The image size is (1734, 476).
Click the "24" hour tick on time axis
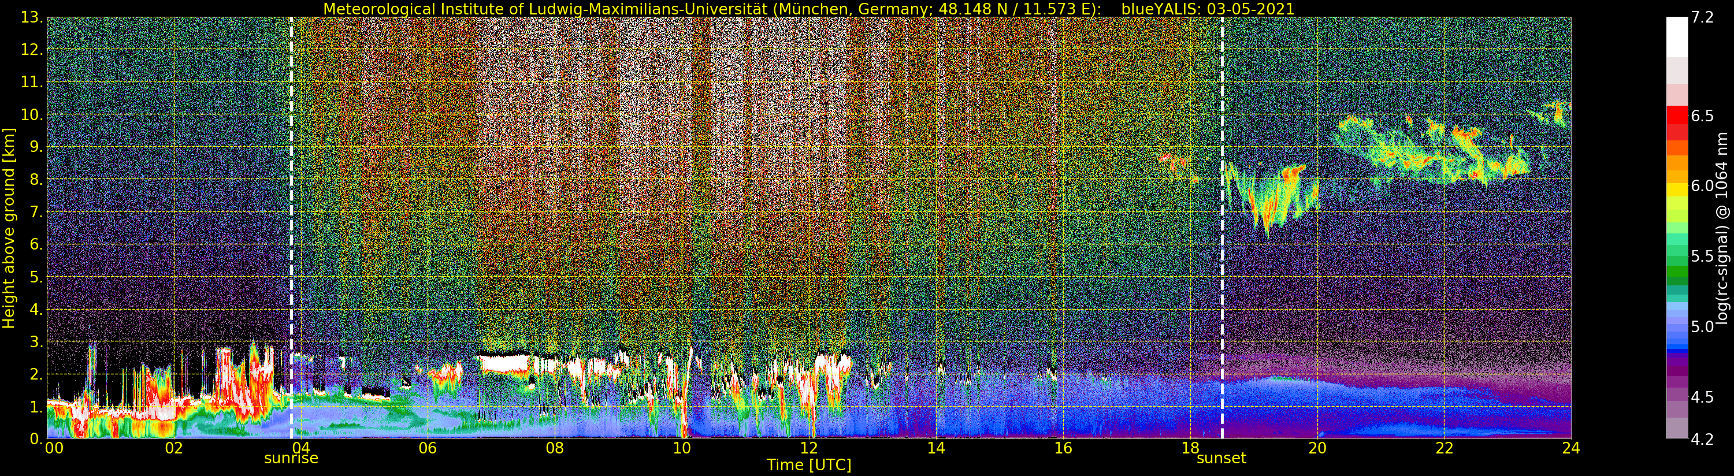(x=1570, y=448)
